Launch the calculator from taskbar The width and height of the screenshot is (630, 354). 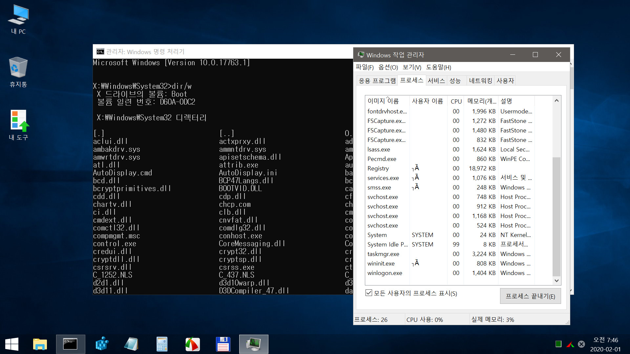click(x=162, y=344)
